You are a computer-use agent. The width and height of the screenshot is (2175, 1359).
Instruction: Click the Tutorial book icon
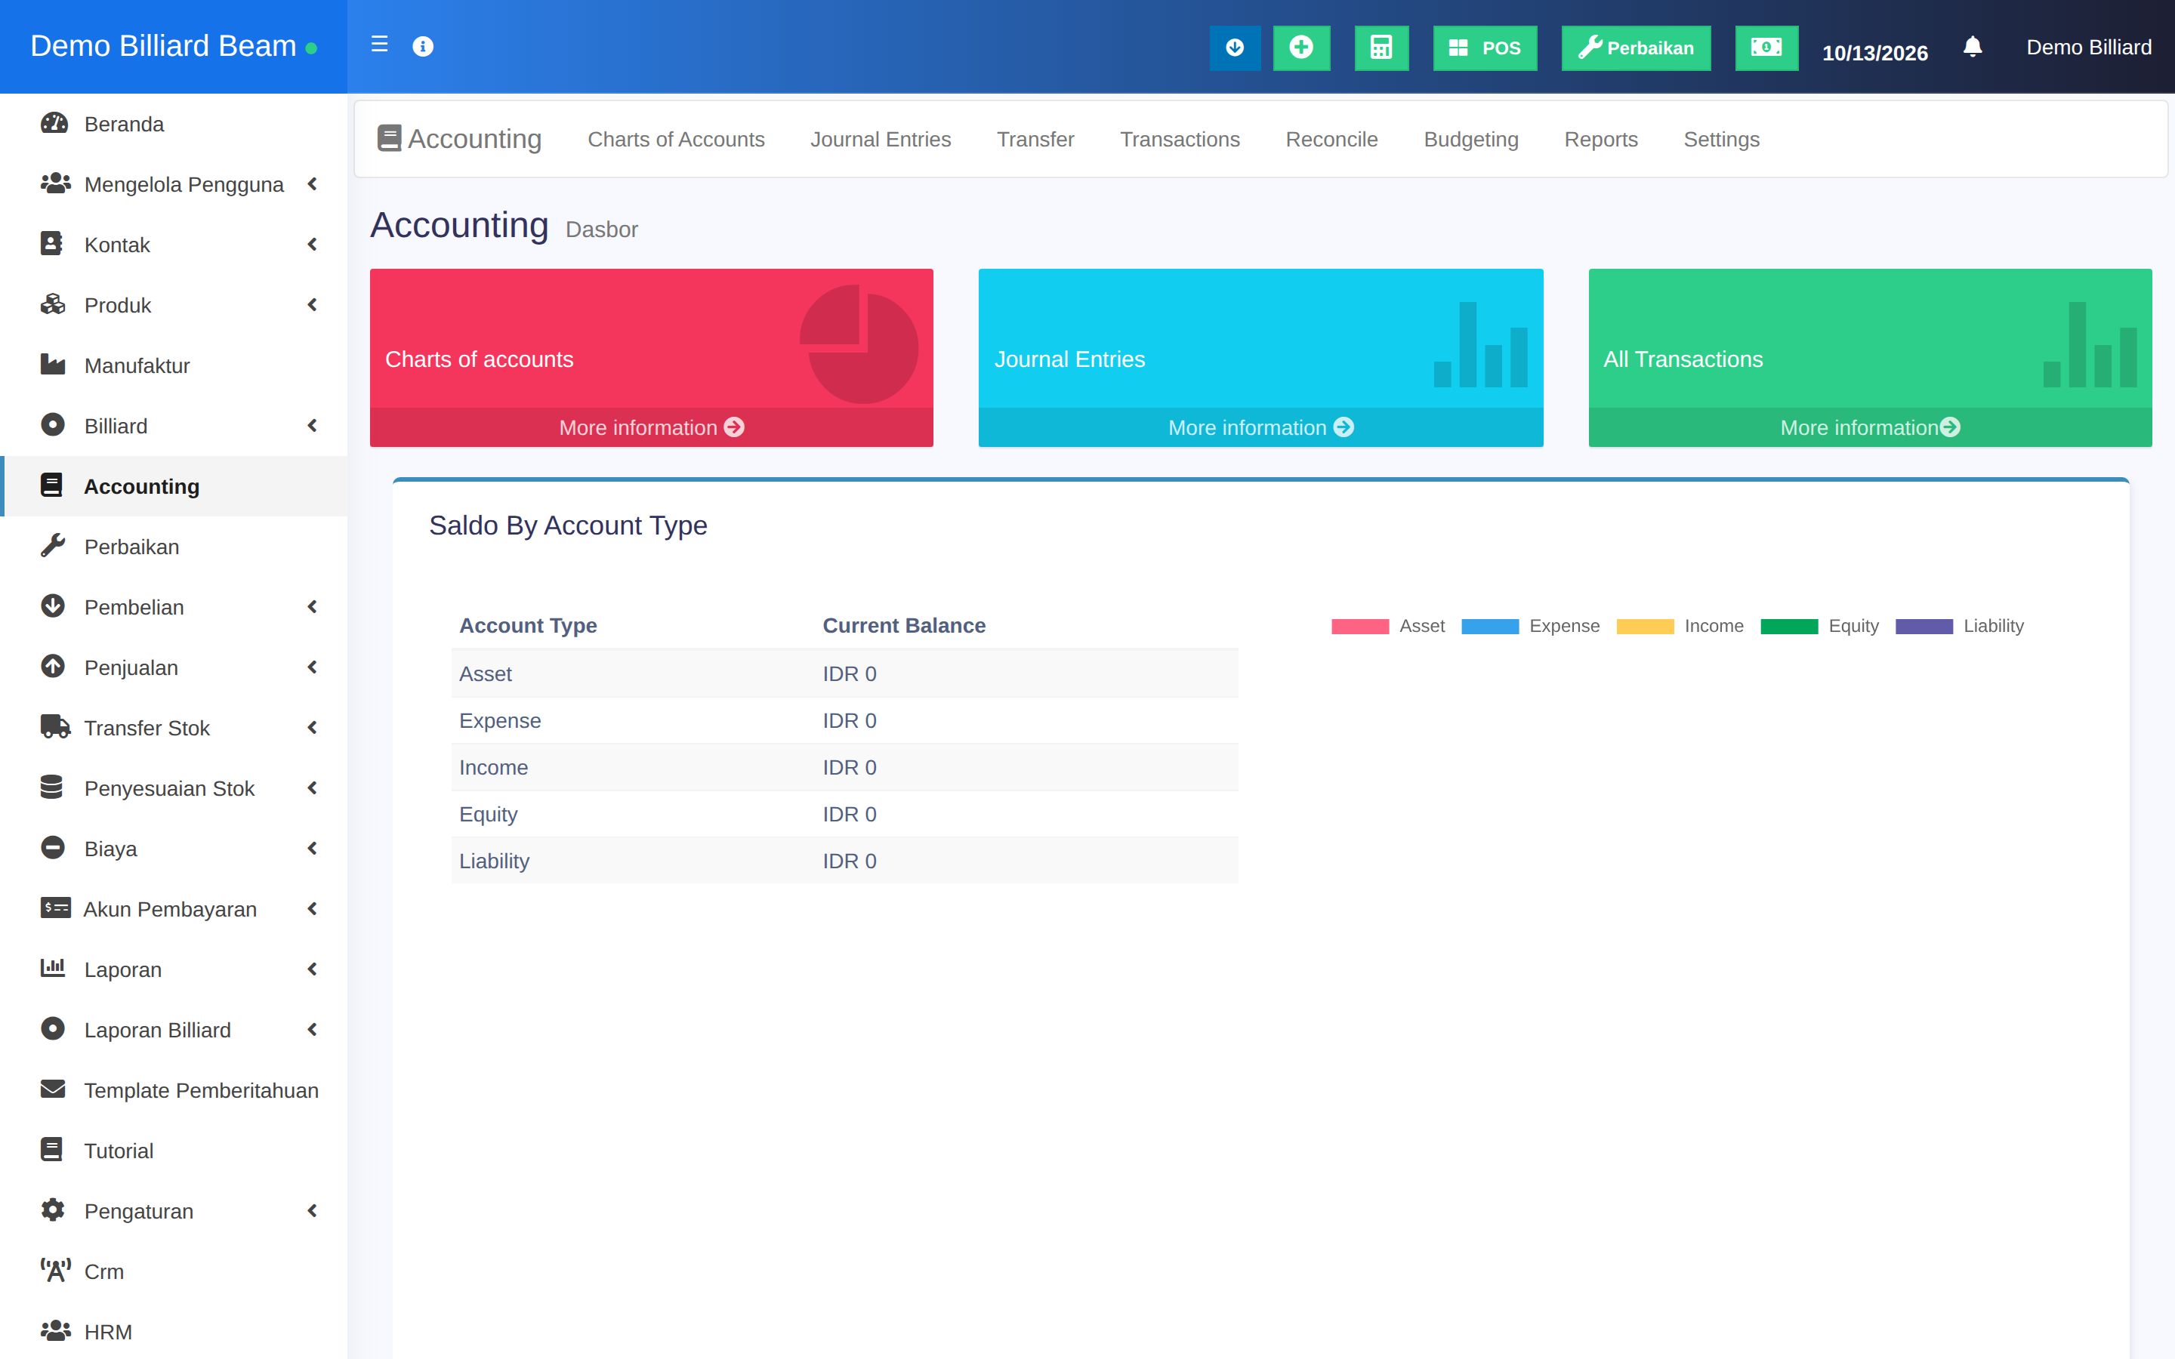[x=52, y=1150]
